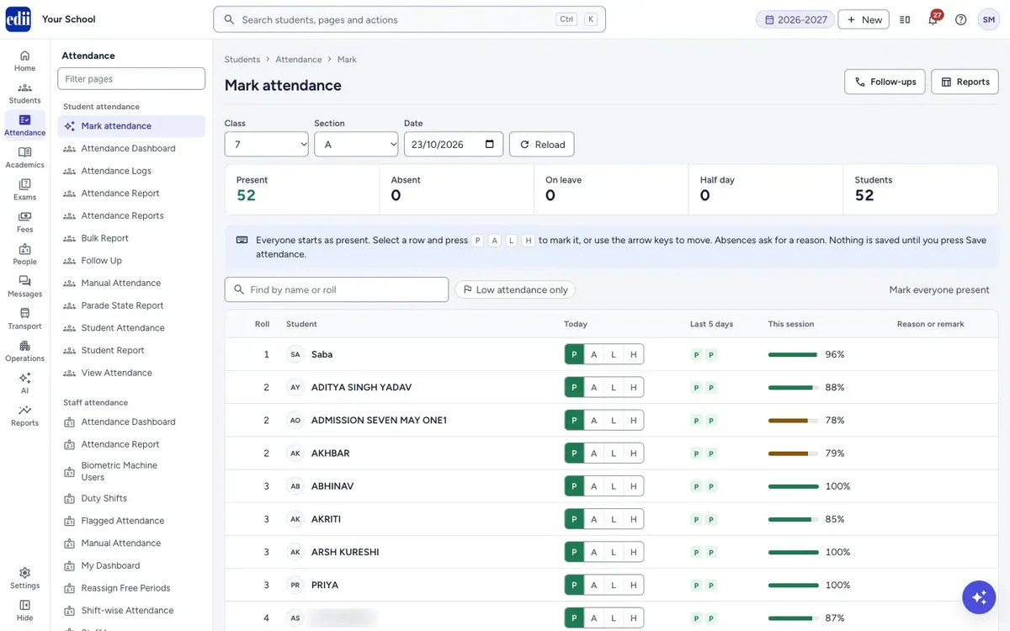Mark AKHBAR as Absent with A
This screenshot has height=631, width=1010.
[x=593, y=453]
